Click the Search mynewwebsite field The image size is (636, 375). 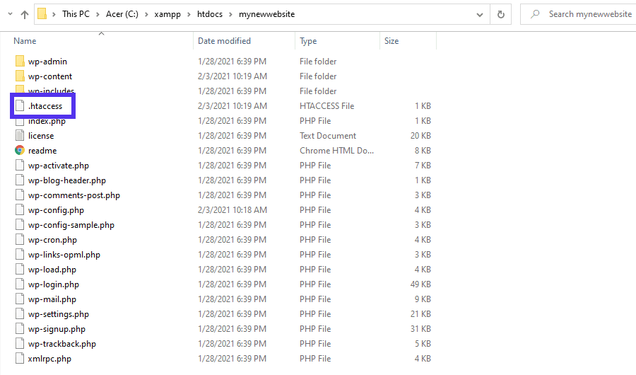(x=579, y=14)
